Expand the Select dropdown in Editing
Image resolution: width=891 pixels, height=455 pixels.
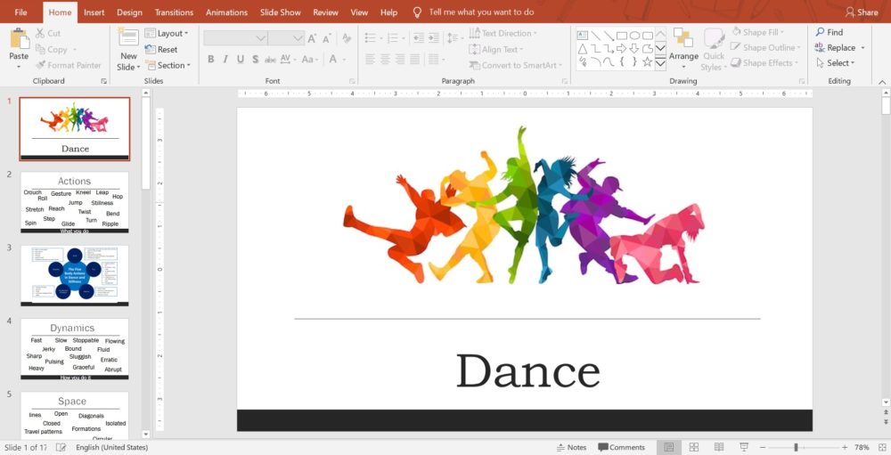tap(836, 63)
